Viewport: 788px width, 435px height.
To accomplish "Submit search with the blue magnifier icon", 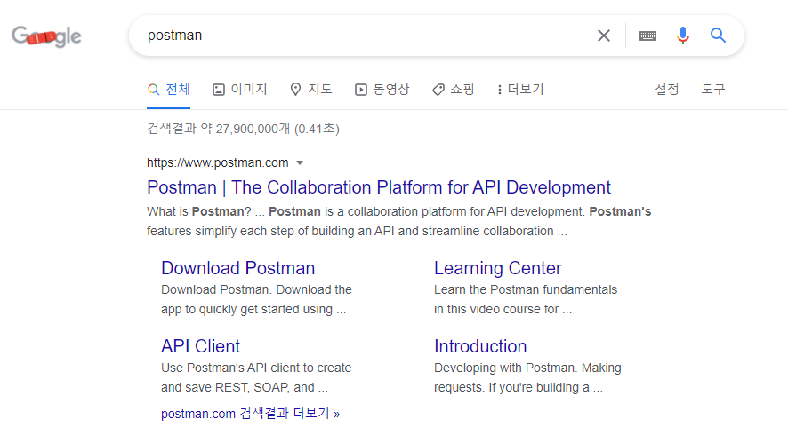I will tap(718, 36).
